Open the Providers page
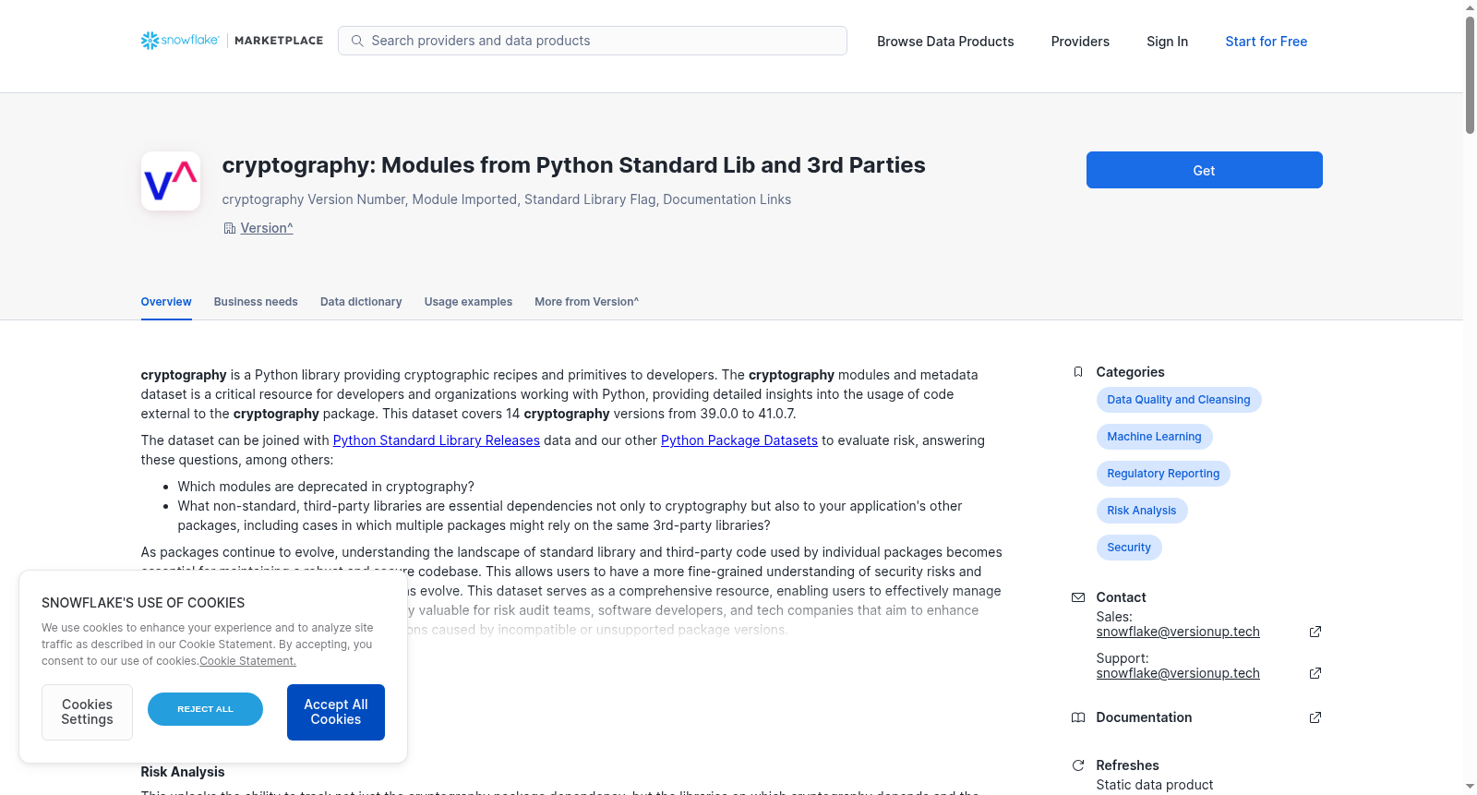Screen dimensions: 1477x795 point(1080,42)
